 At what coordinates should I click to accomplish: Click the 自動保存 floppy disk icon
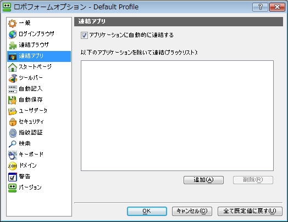point(13,100)
